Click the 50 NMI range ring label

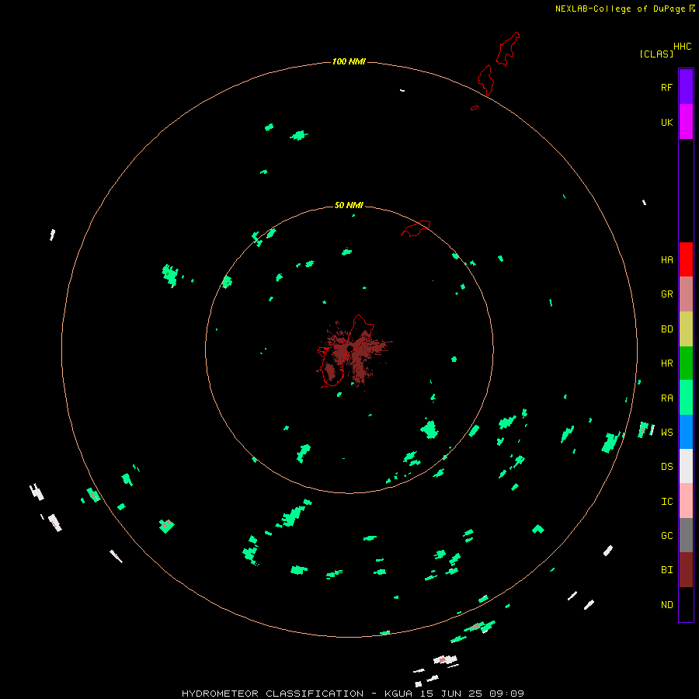349,205
